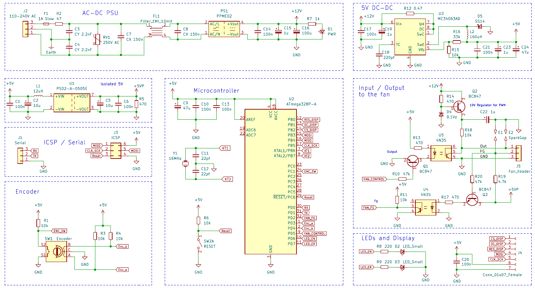Select the D5 SS14 Schottky diode symbol
This screenshot has width=535, height=288.
[480, 27]
